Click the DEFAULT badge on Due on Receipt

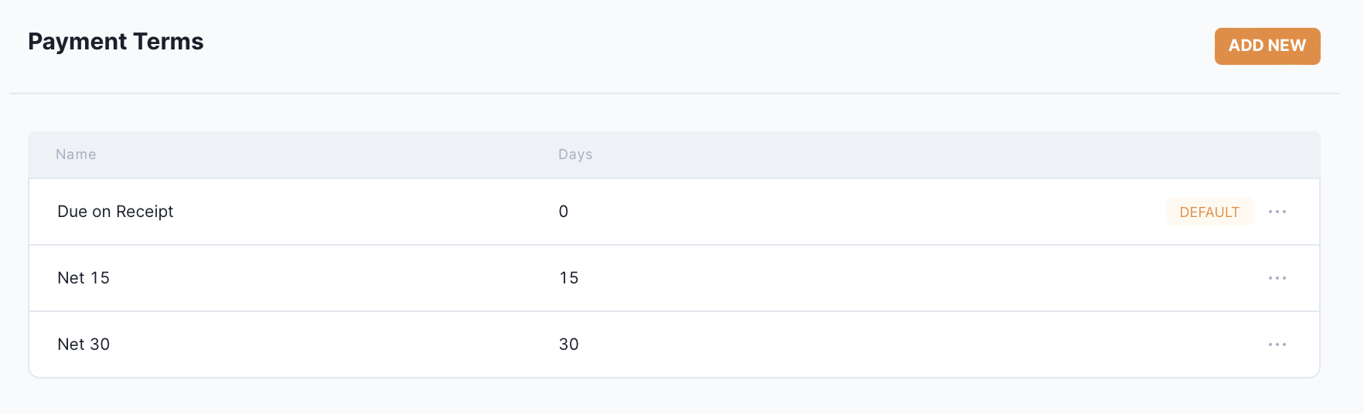coord(1209,212)
